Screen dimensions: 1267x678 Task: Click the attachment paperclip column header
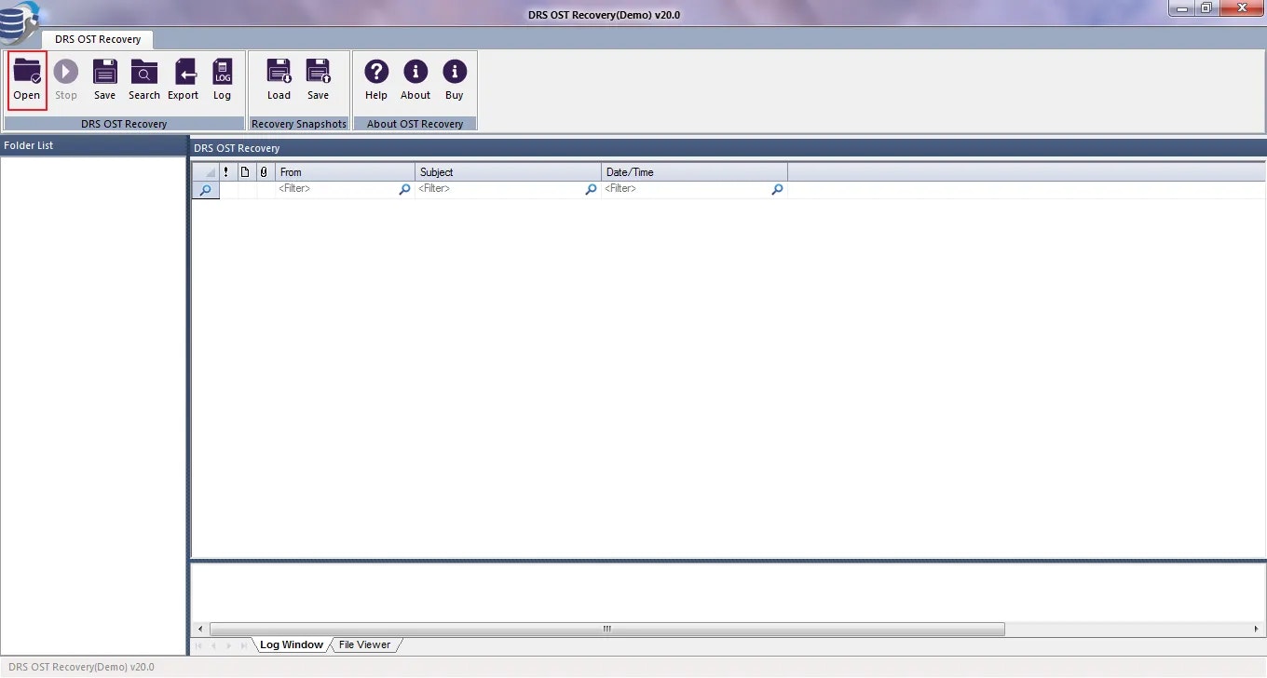[x=265, y=172]
